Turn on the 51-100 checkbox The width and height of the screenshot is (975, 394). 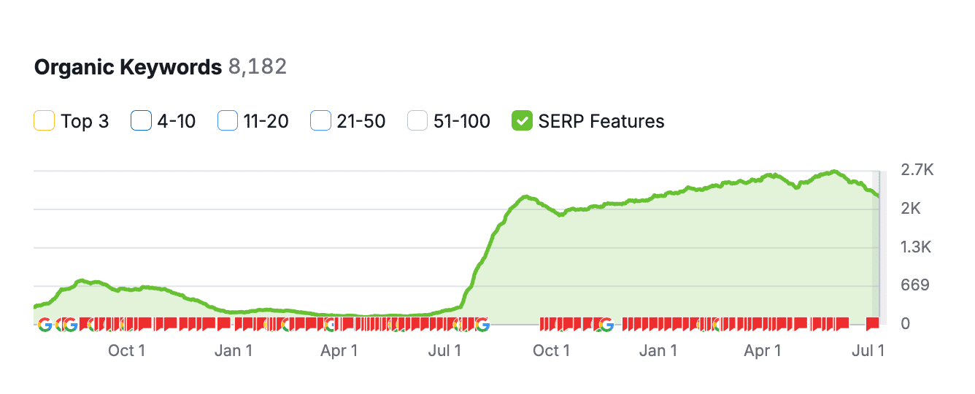[417, 120]
